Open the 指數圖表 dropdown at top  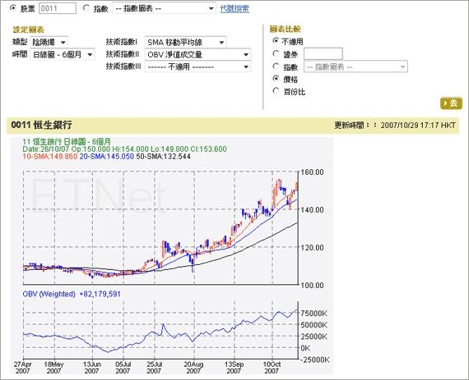pyautogui.click(x=165, y=8)
